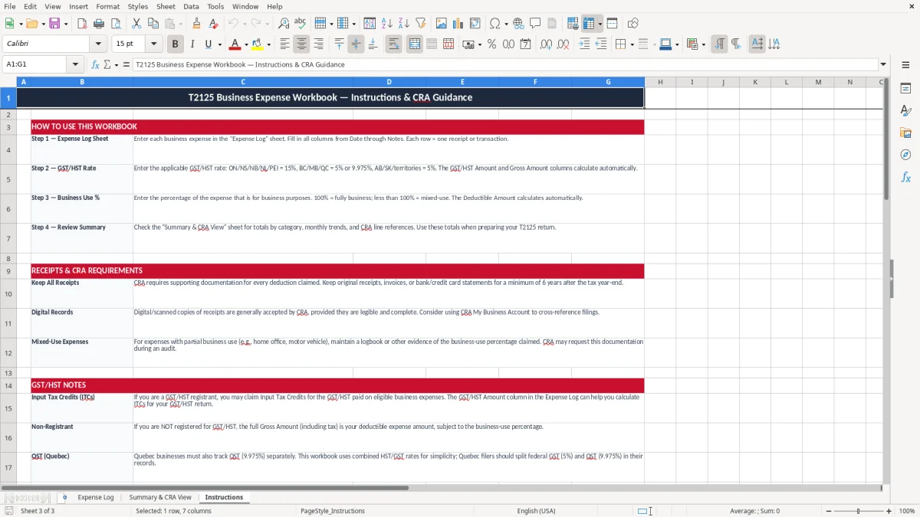Toggle Italic formatting
Image resolution: width=920 pixels, height=517 pixels.
click(192, 44)
